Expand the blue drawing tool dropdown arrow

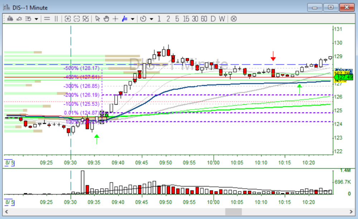[x=133, y=19]
